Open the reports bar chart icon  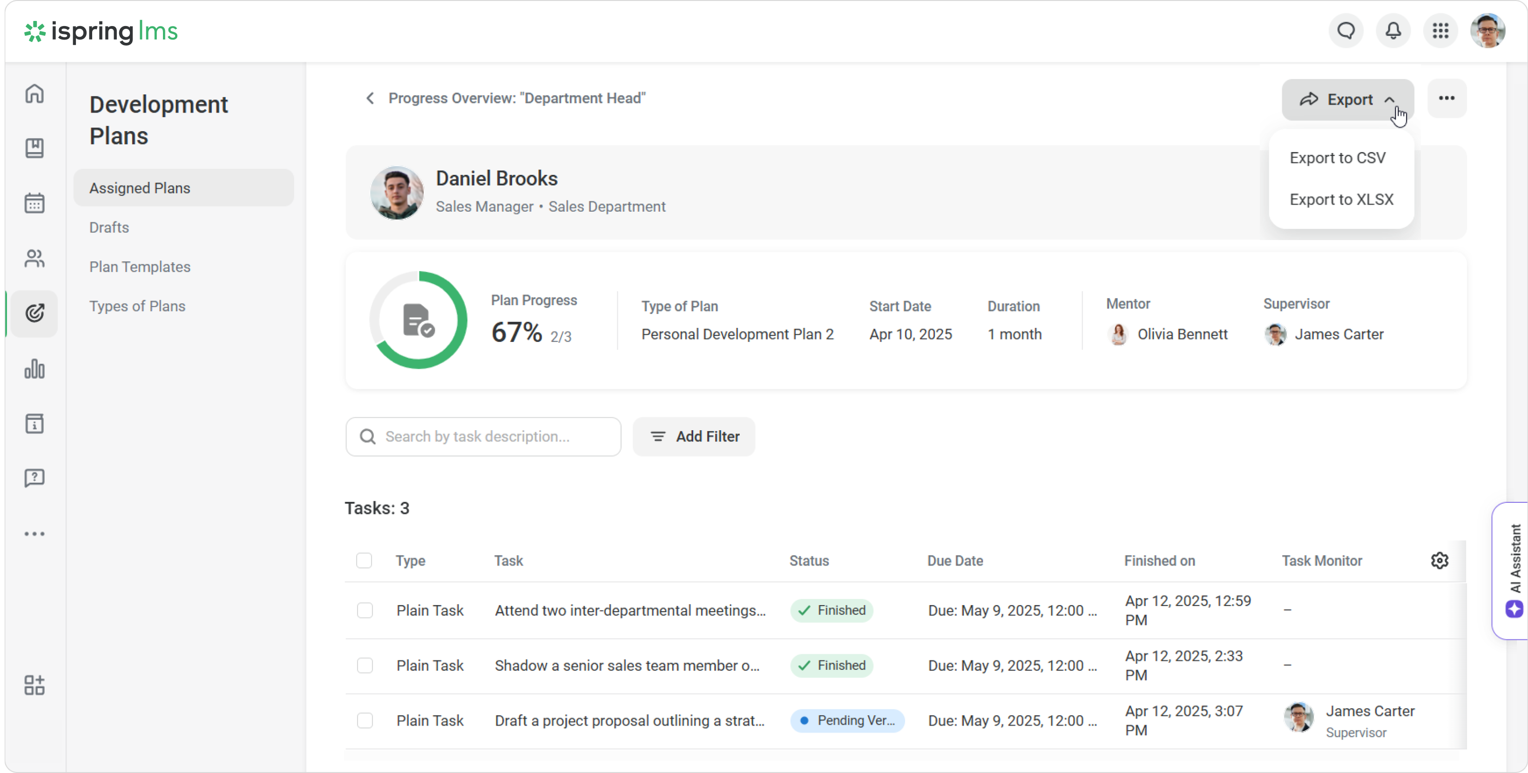point(34,369)
